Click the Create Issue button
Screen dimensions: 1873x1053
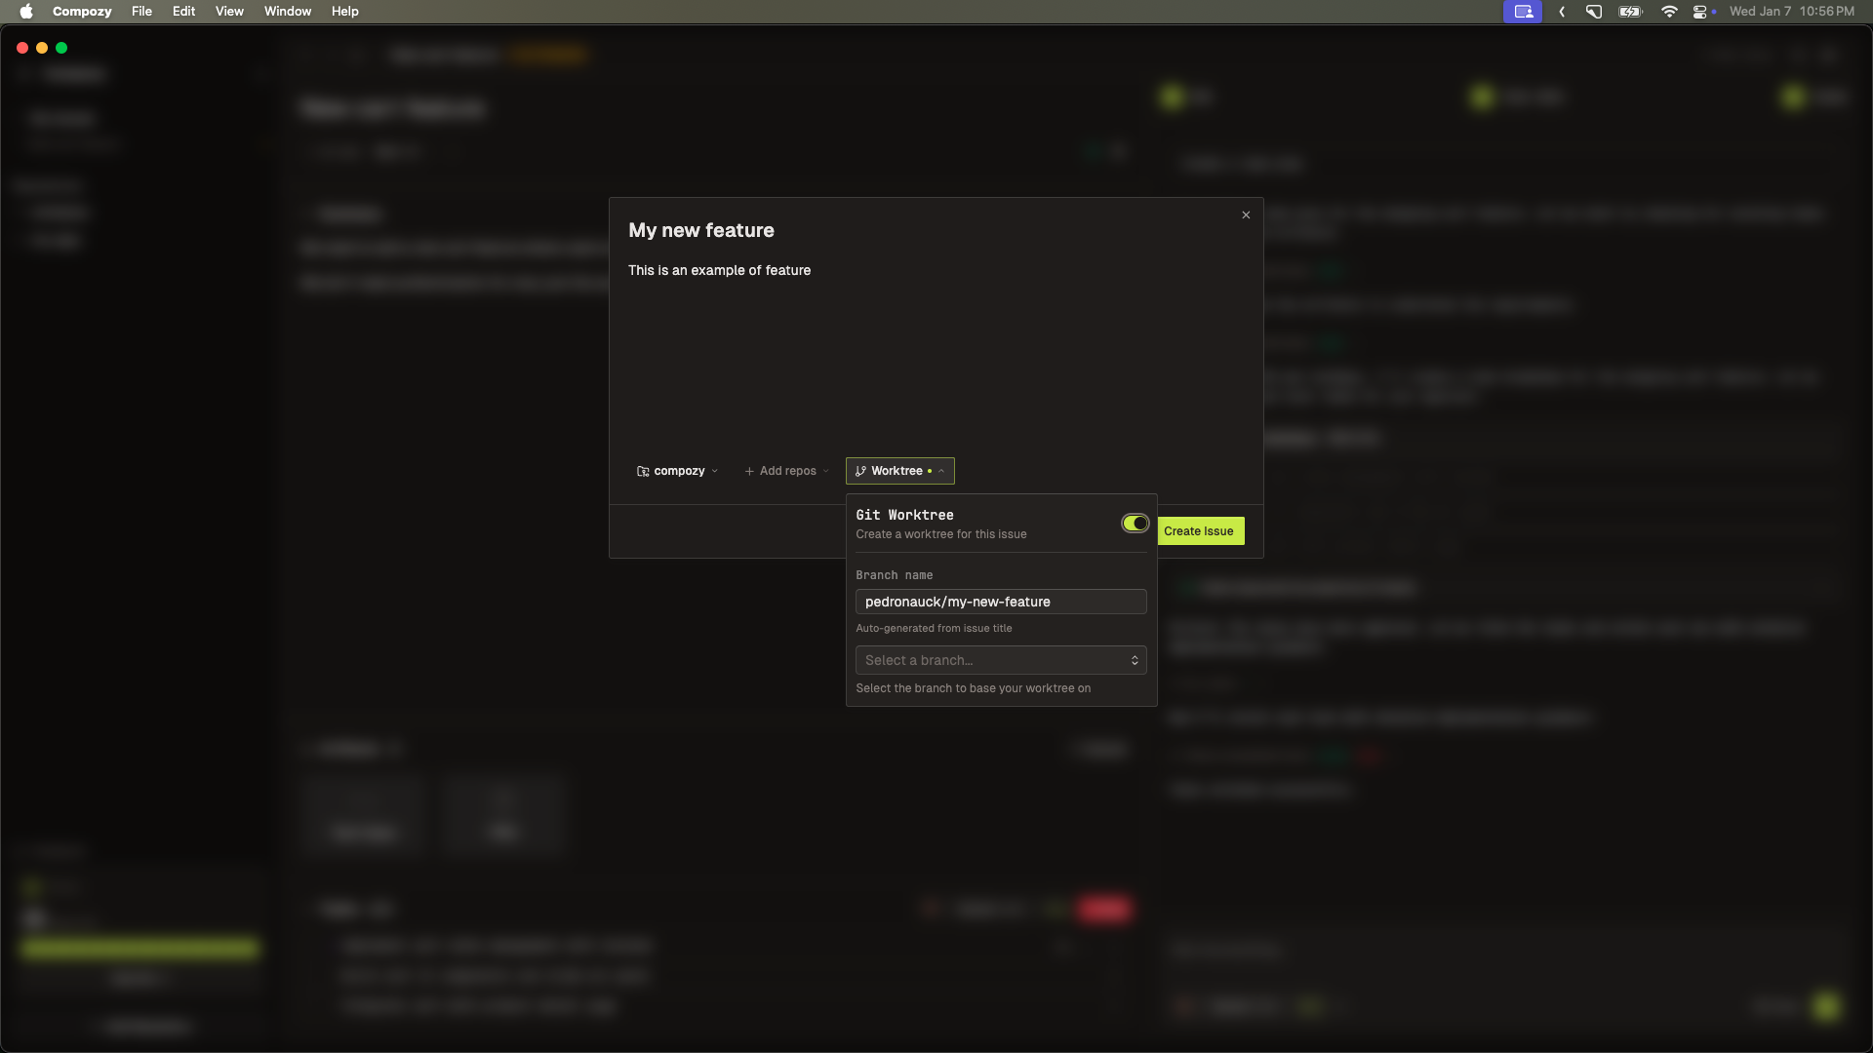(1200, 530)
